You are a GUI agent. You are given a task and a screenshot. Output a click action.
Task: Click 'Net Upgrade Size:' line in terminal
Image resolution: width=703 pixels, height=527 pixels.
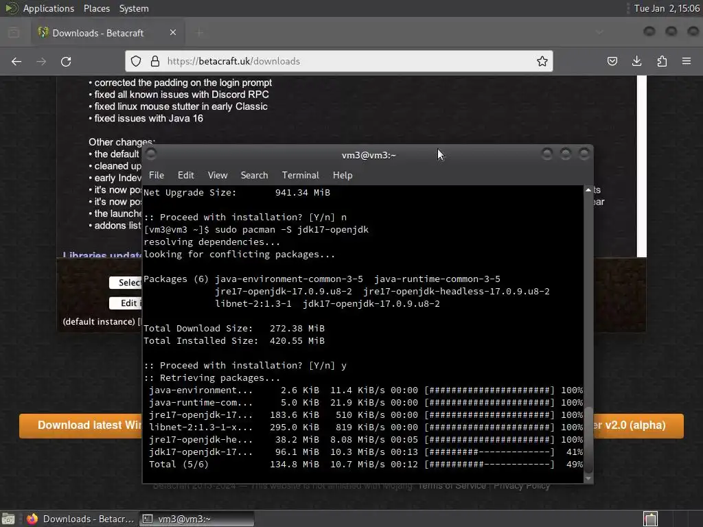point(237,193)
